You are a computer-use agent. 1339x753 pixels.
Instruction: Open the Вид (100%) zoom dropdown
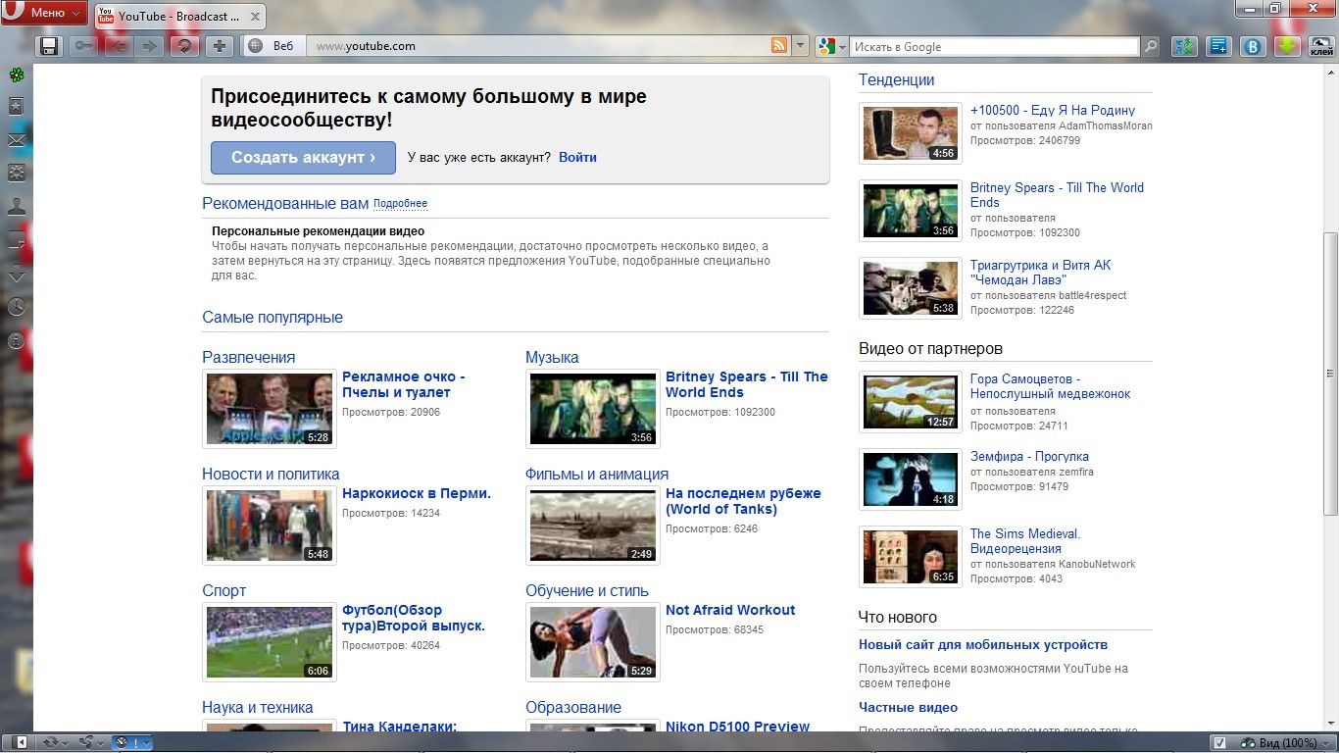tap(1285, 742)
